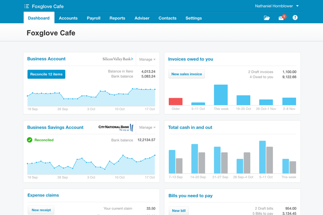Click the files folder icon in toolbar
Image resolution: width=323 pixels, height=215 pixels.
point(267,18)
